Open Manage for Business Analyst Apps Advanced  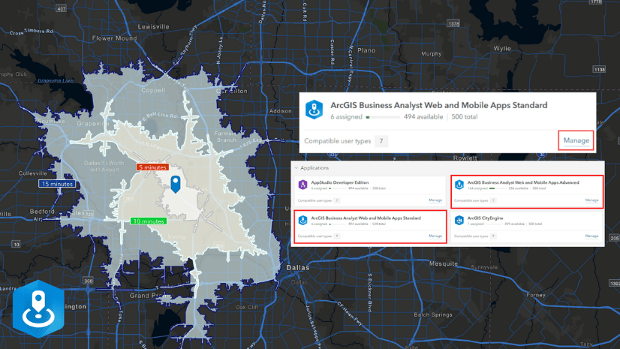[x=591, y=200]
